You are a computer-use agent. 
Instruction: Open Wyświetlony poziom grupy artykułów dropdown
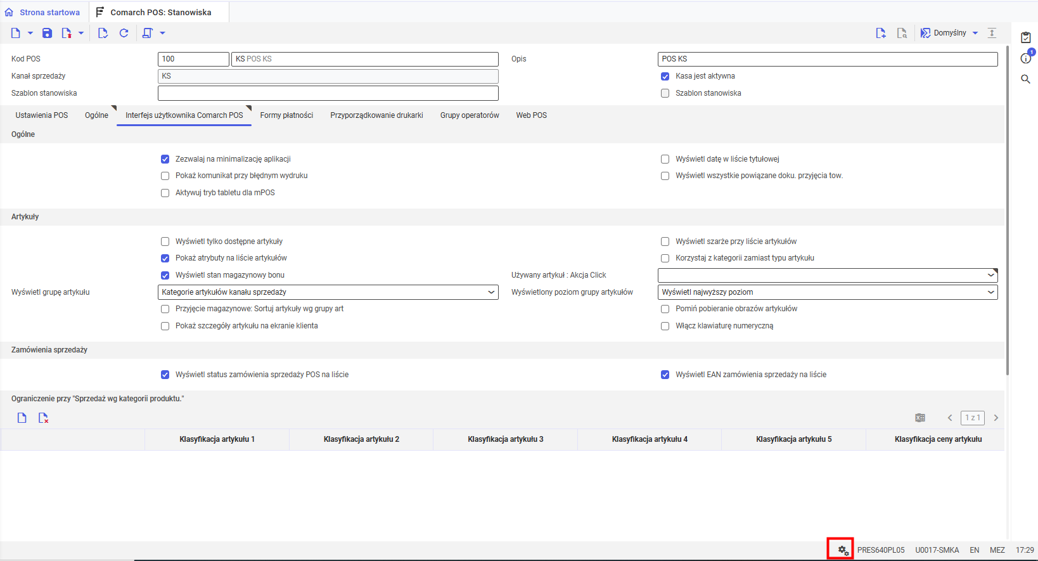coord(991,292)
